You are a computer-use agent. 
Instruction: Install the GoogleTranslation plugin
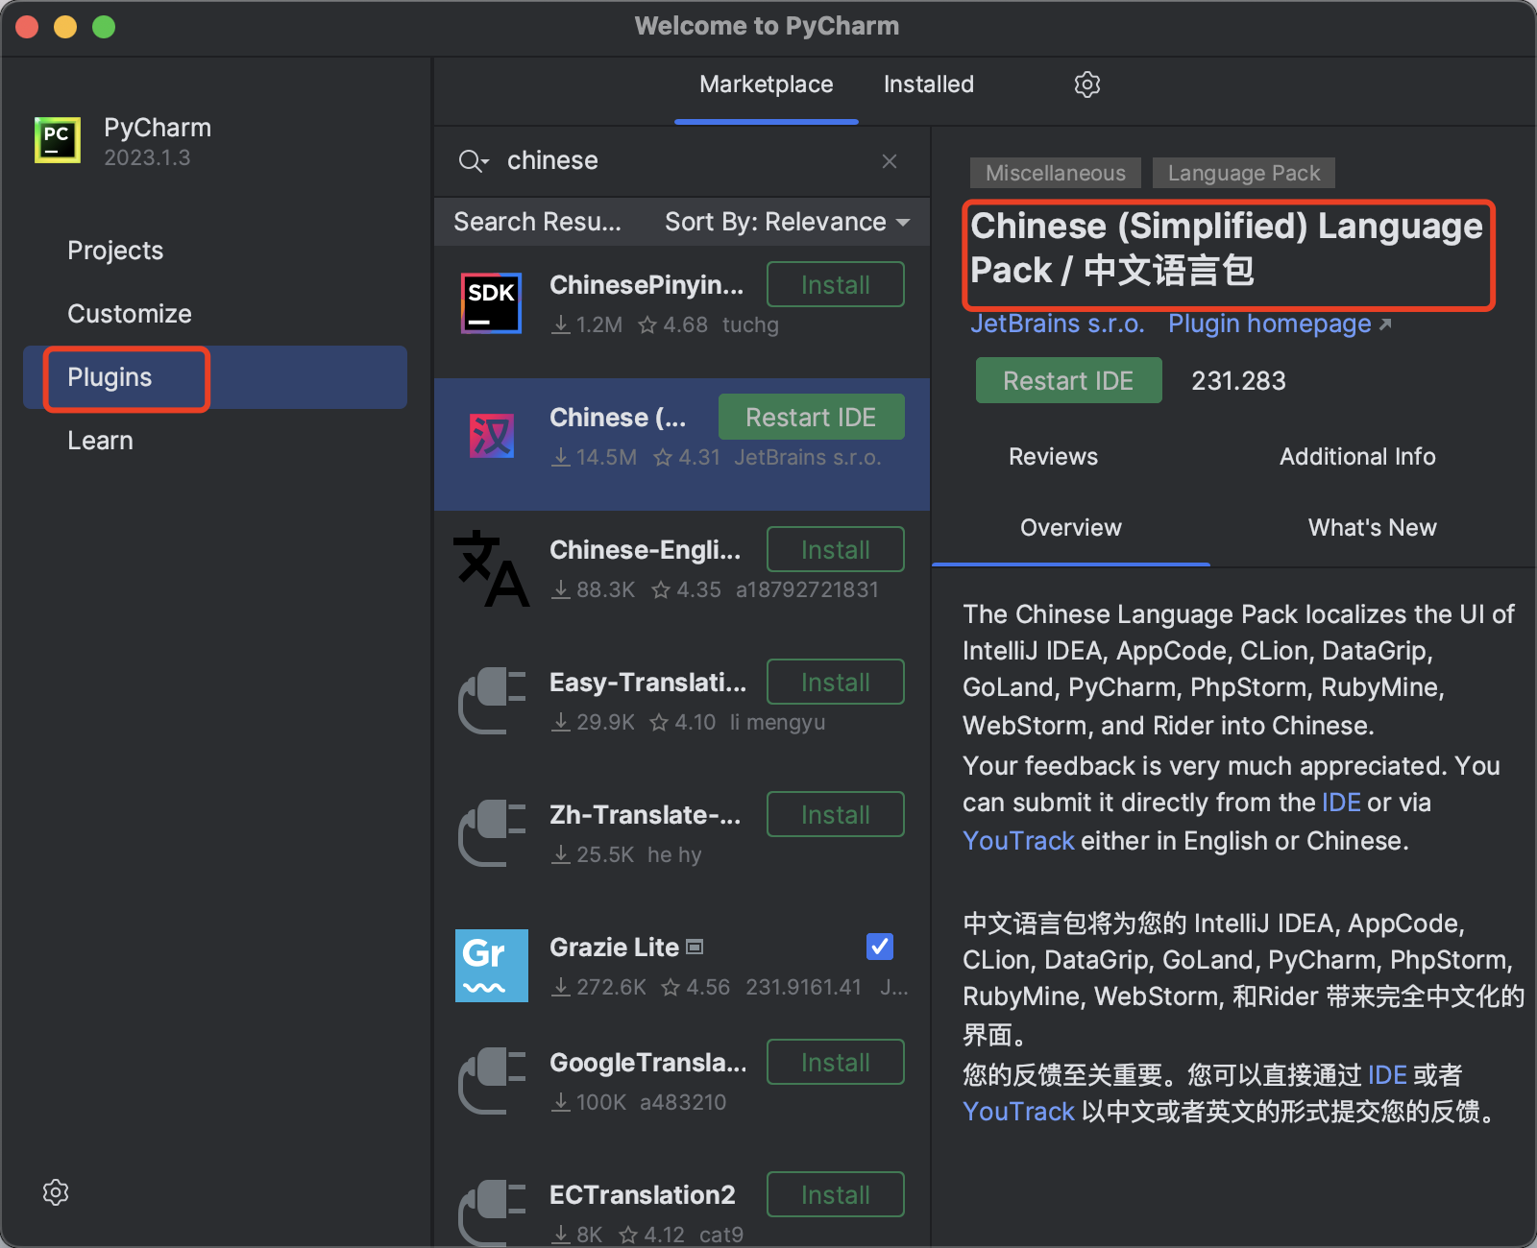(x=836, y=1062)
